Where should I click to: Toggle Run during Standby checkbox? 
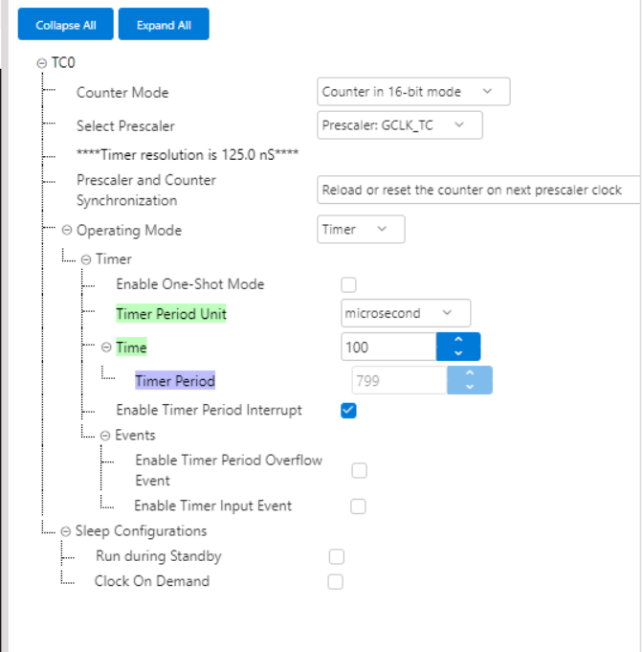click(336, 557)
